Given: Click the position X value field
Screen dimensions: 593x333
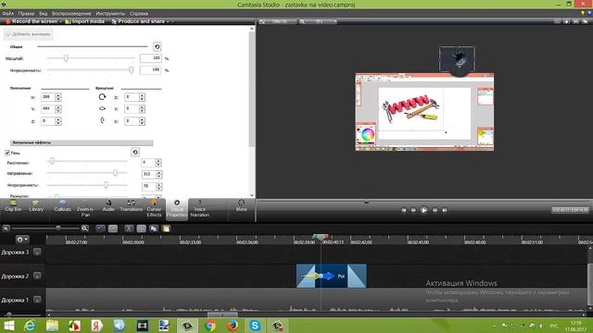Looking at the screenshot, I should [47, 97].
